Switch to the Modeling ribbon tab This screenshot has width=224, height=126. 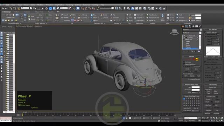(7, 12)
